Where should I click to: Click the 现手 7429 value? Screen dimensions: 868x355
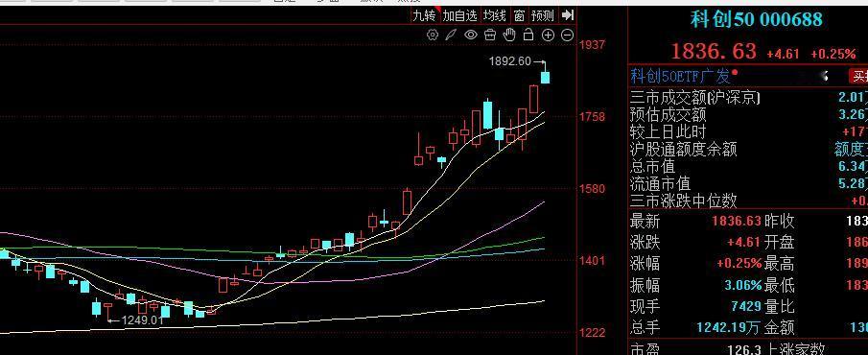point(747,306)
